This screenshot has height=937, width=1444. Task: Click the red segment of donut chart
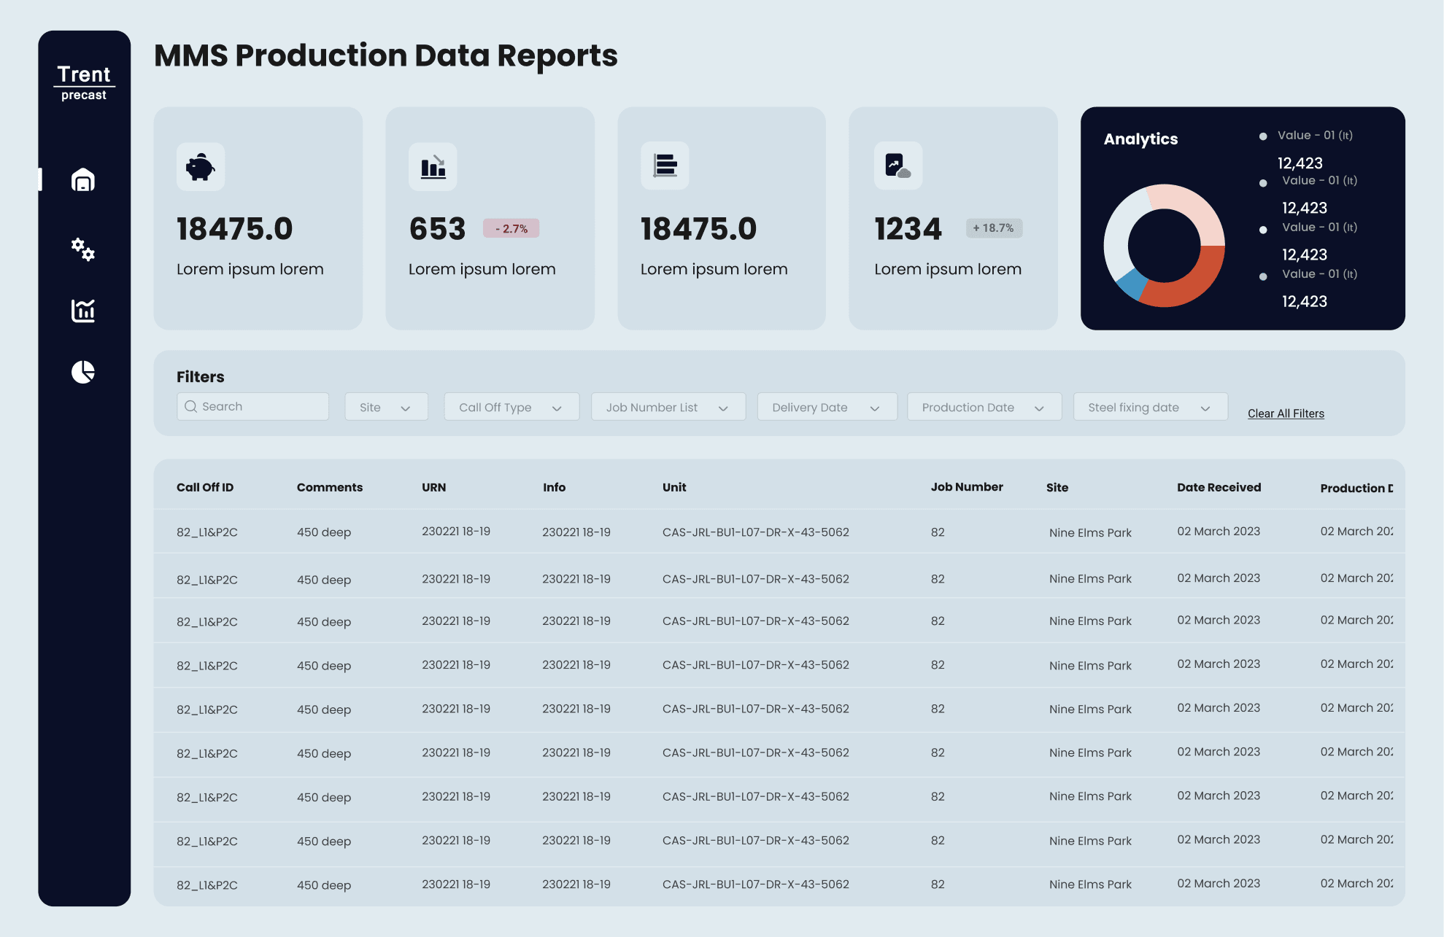click(1193, 284)
